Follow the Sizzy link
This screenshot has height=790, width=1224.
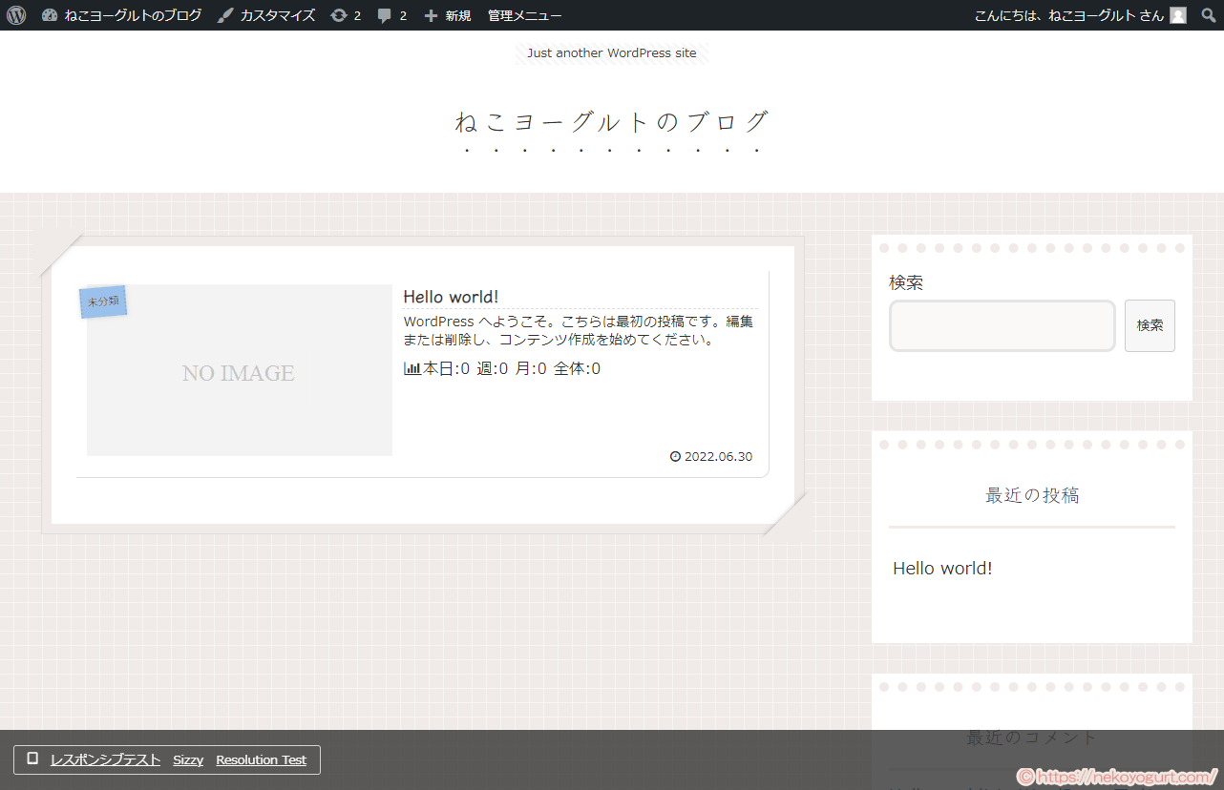point(188,759)
